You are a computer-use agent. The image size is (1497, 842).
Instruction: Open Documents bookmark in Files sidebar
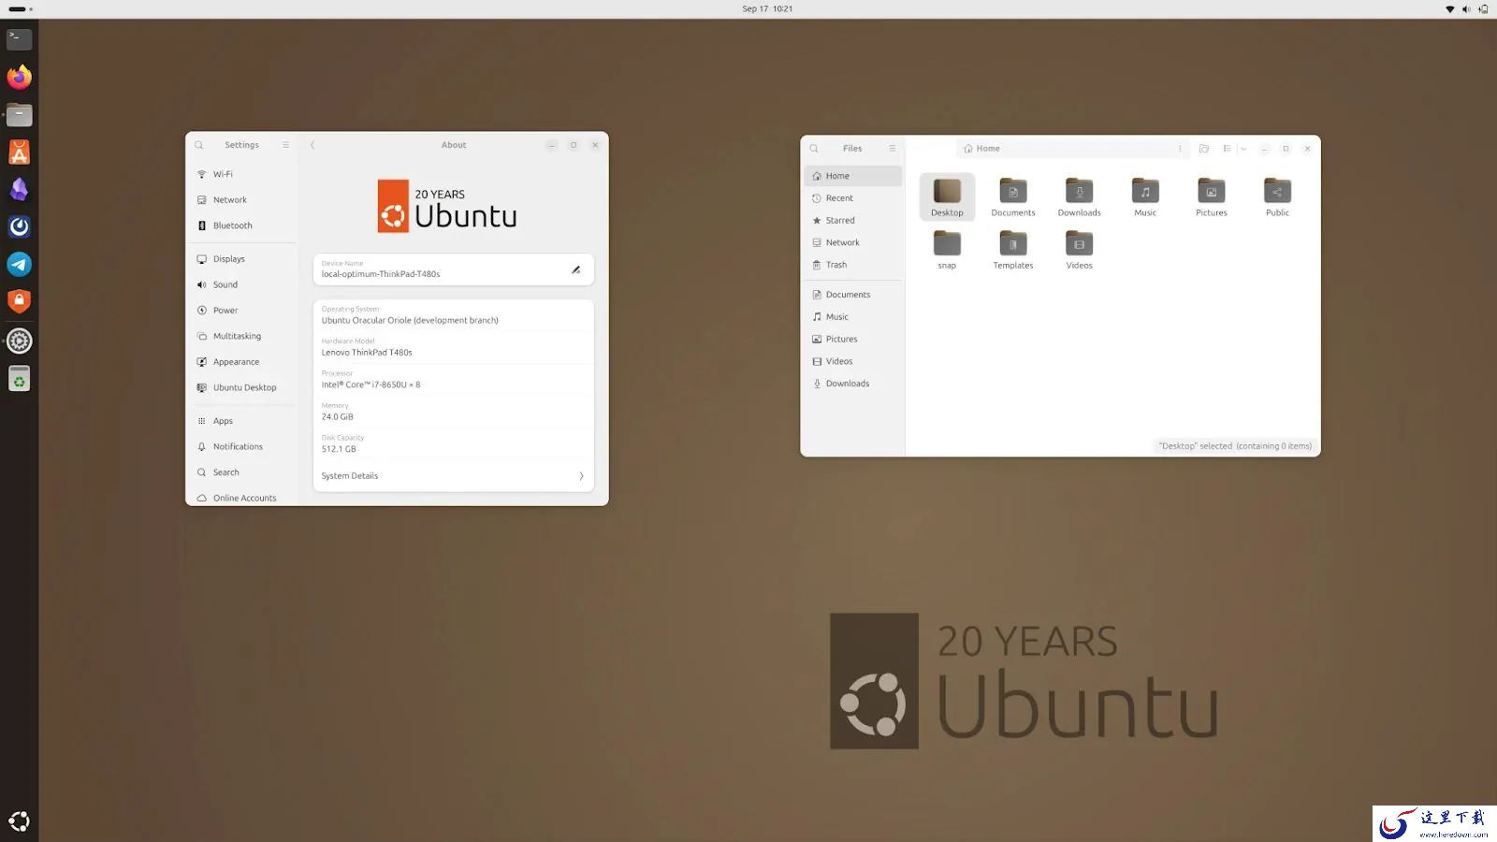853,295
